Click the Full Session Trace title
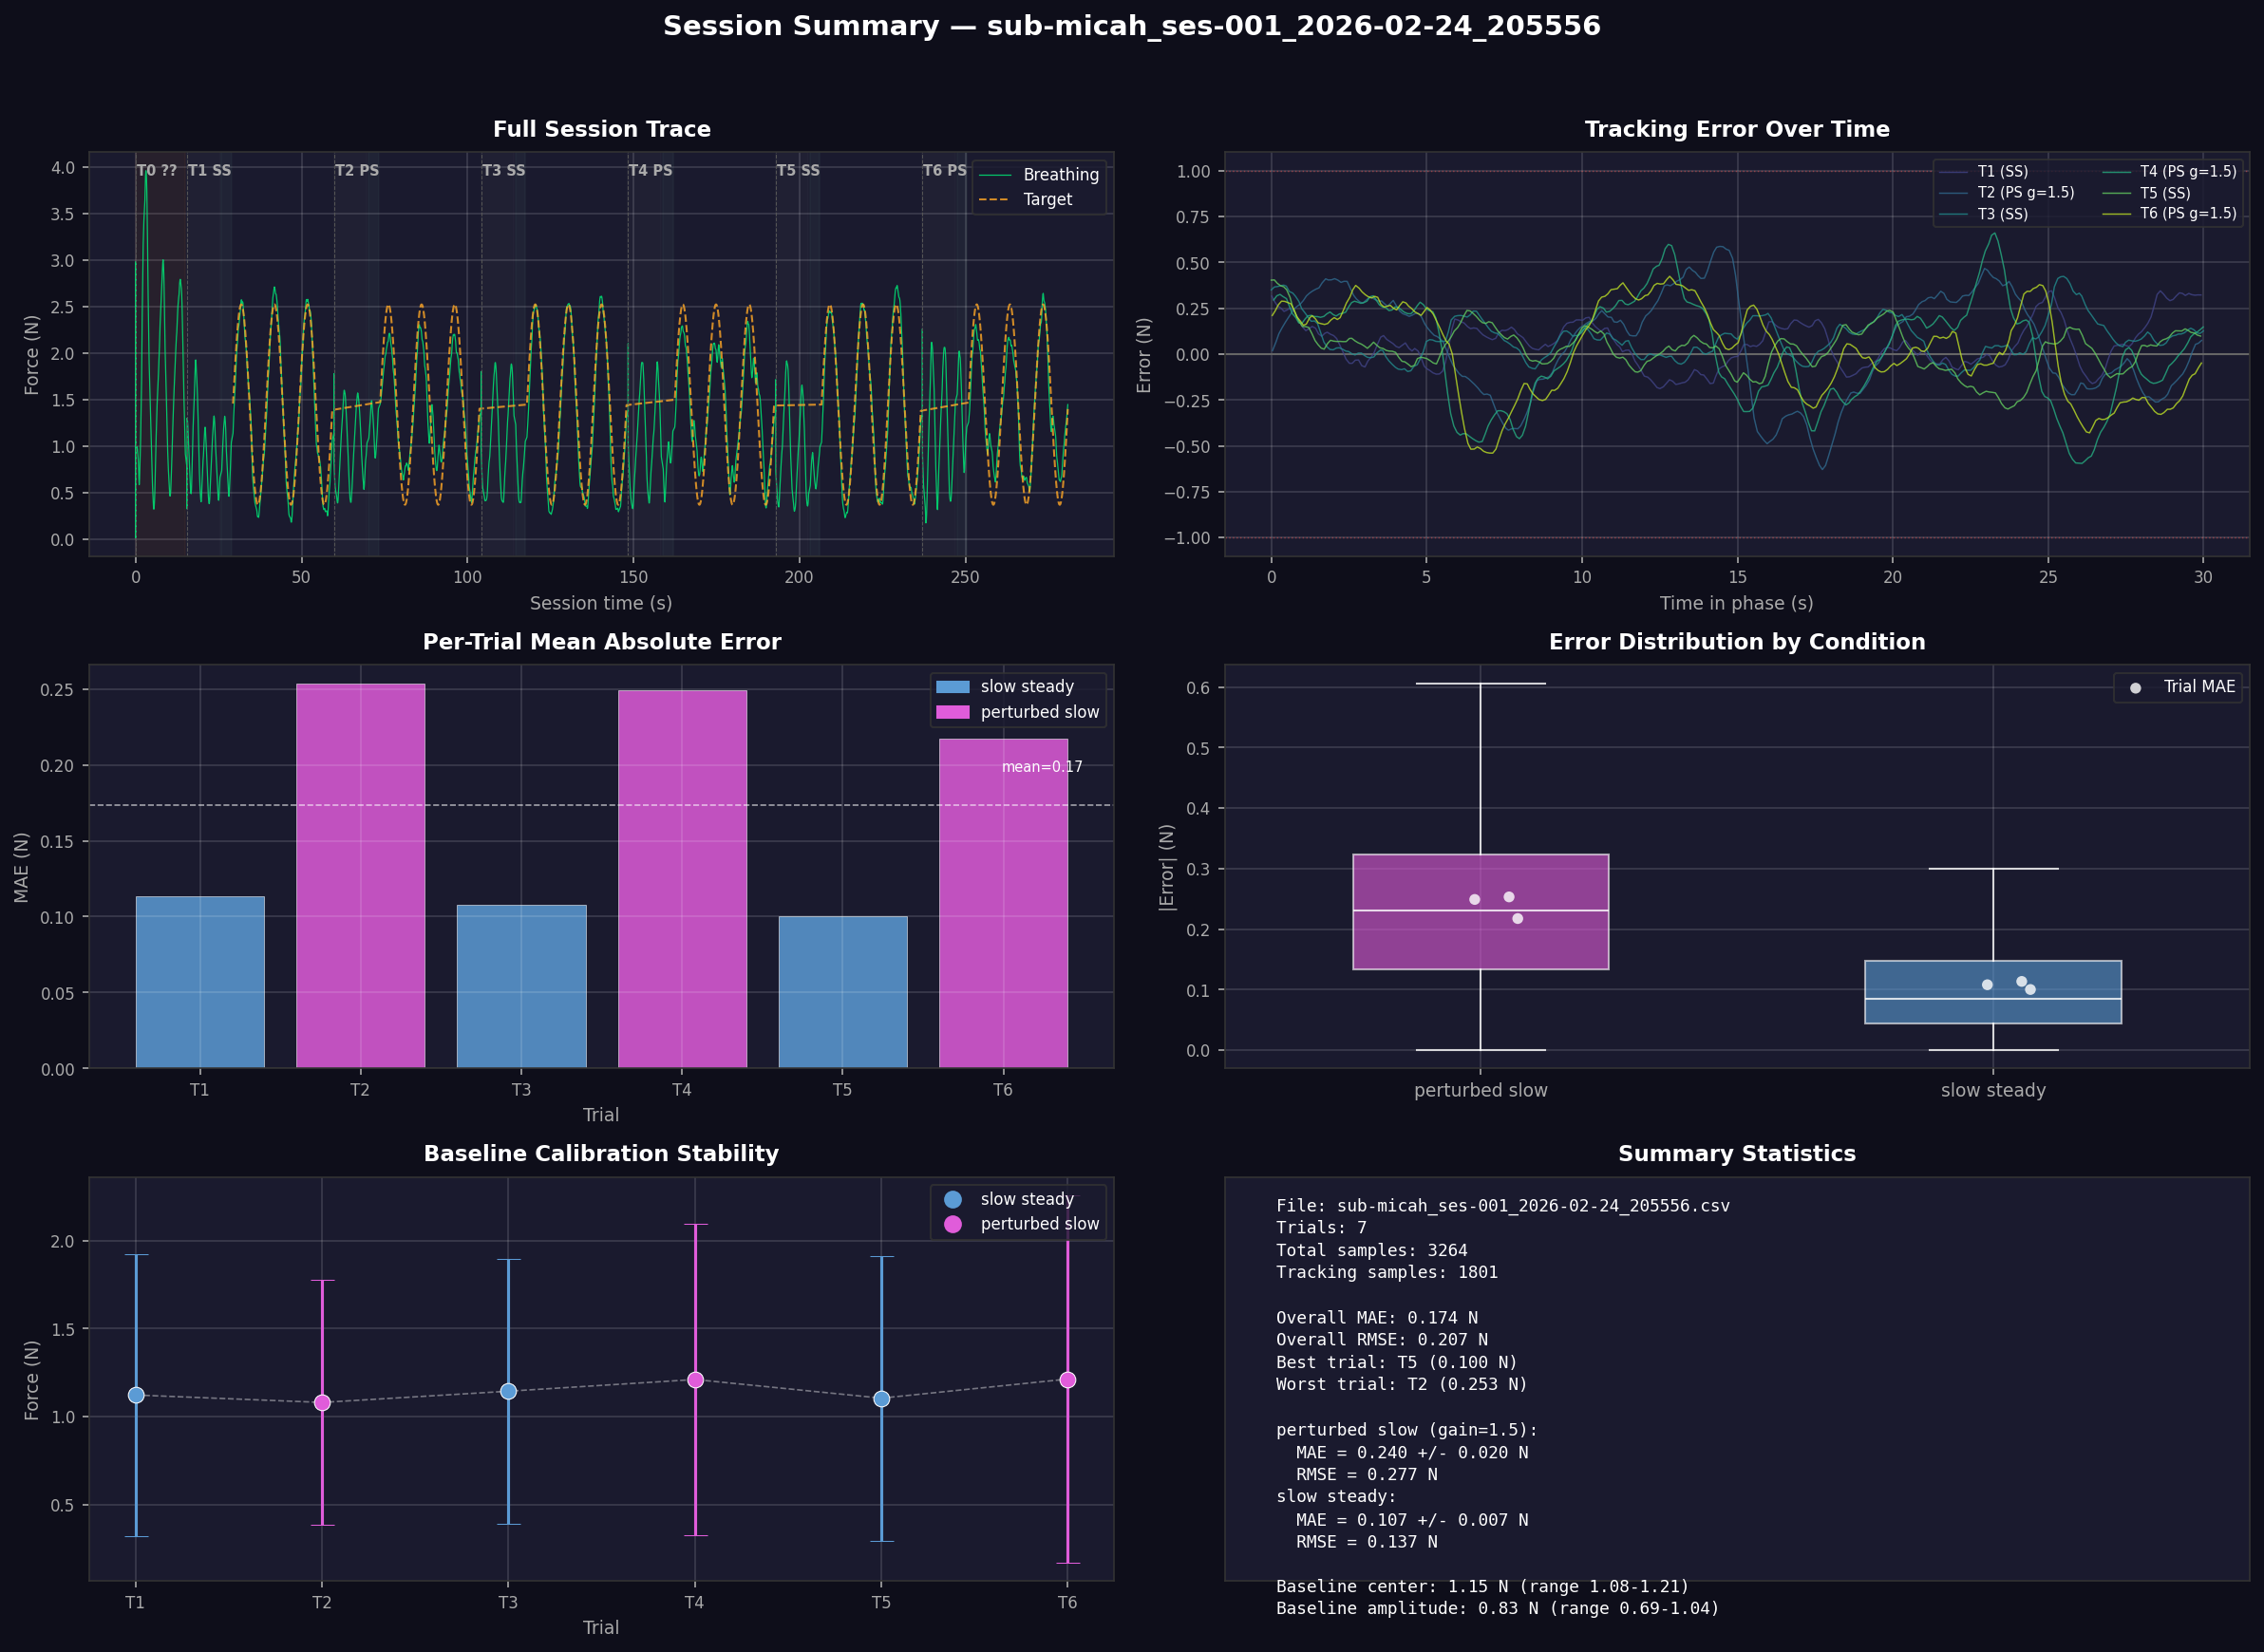 (601, 129)
